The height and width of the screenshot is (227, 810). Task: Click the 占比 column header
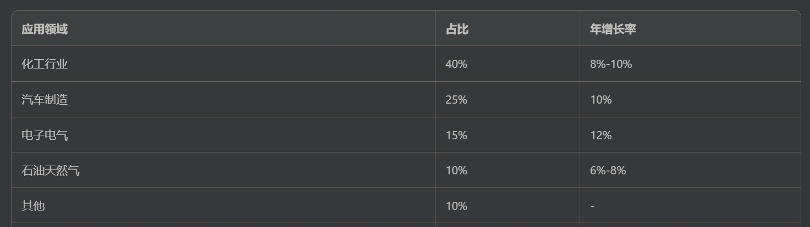click(508, 29)
